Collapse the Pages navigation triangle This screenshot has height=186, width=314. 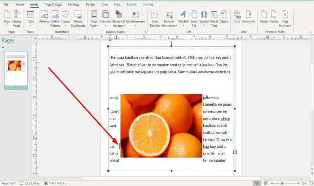click(3, 47)
